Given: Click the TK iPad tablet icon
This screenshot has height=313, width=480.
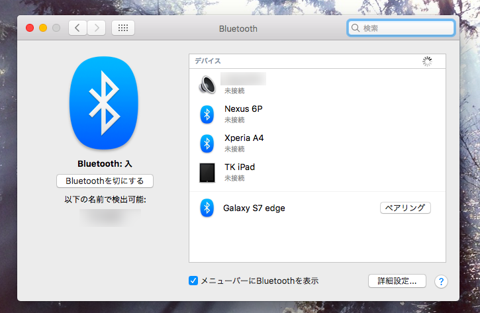Looking at the screenshot, I should pos(207,173).
